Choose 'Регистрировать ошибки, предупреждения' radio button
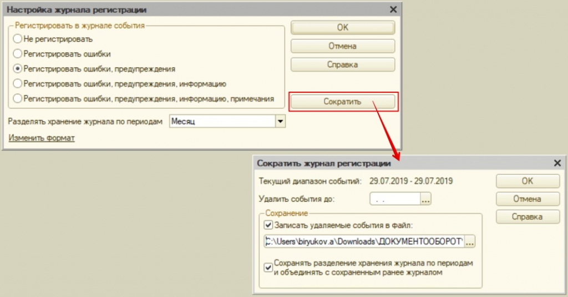The width and height of the screenshot is (568, 297). tap(18, 69)
